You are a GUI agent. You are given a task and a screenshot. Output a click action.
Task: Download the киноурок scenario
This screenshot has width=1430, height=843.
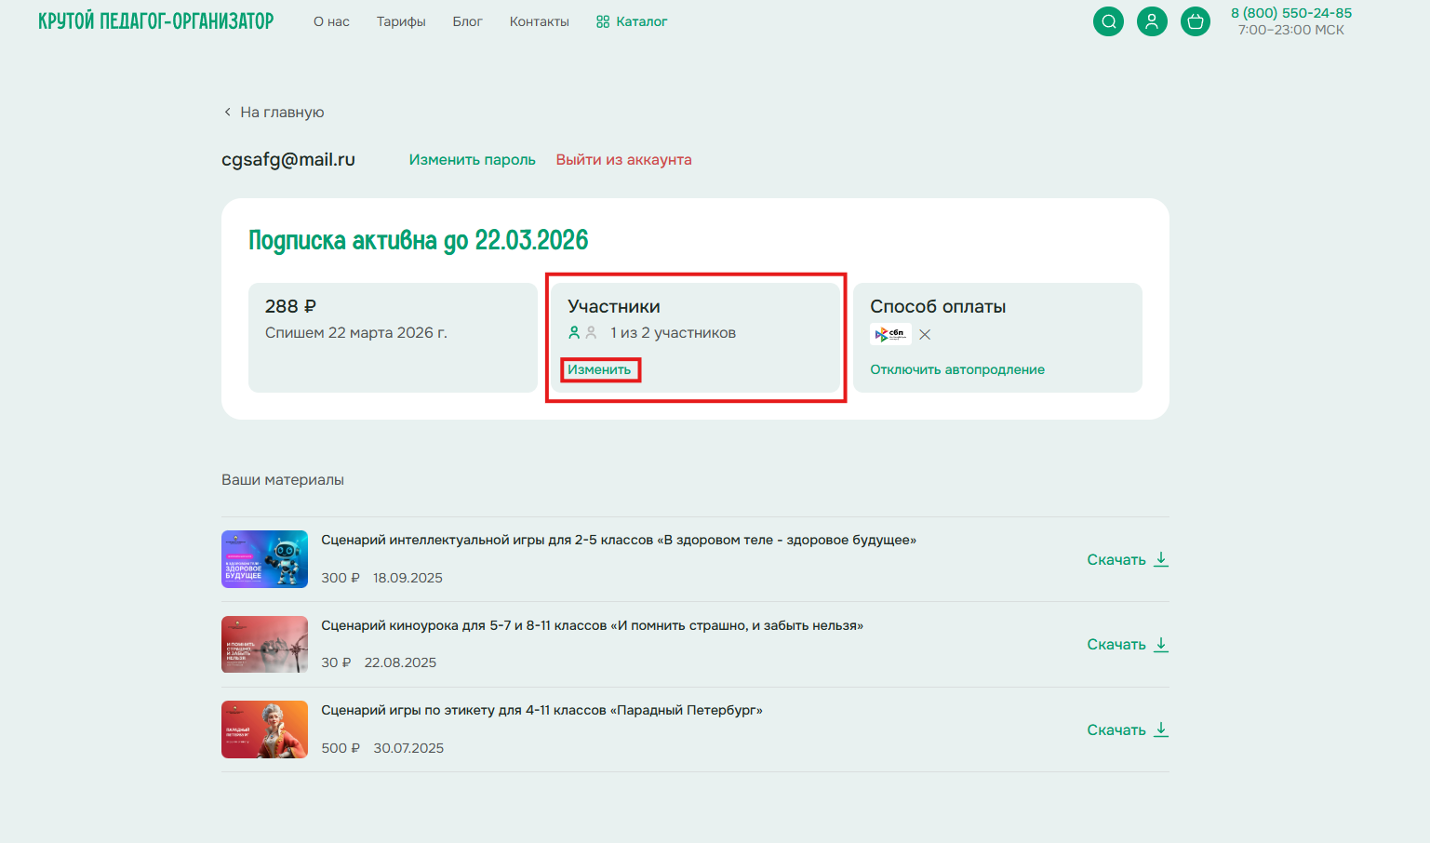[x=1127, y=645]
